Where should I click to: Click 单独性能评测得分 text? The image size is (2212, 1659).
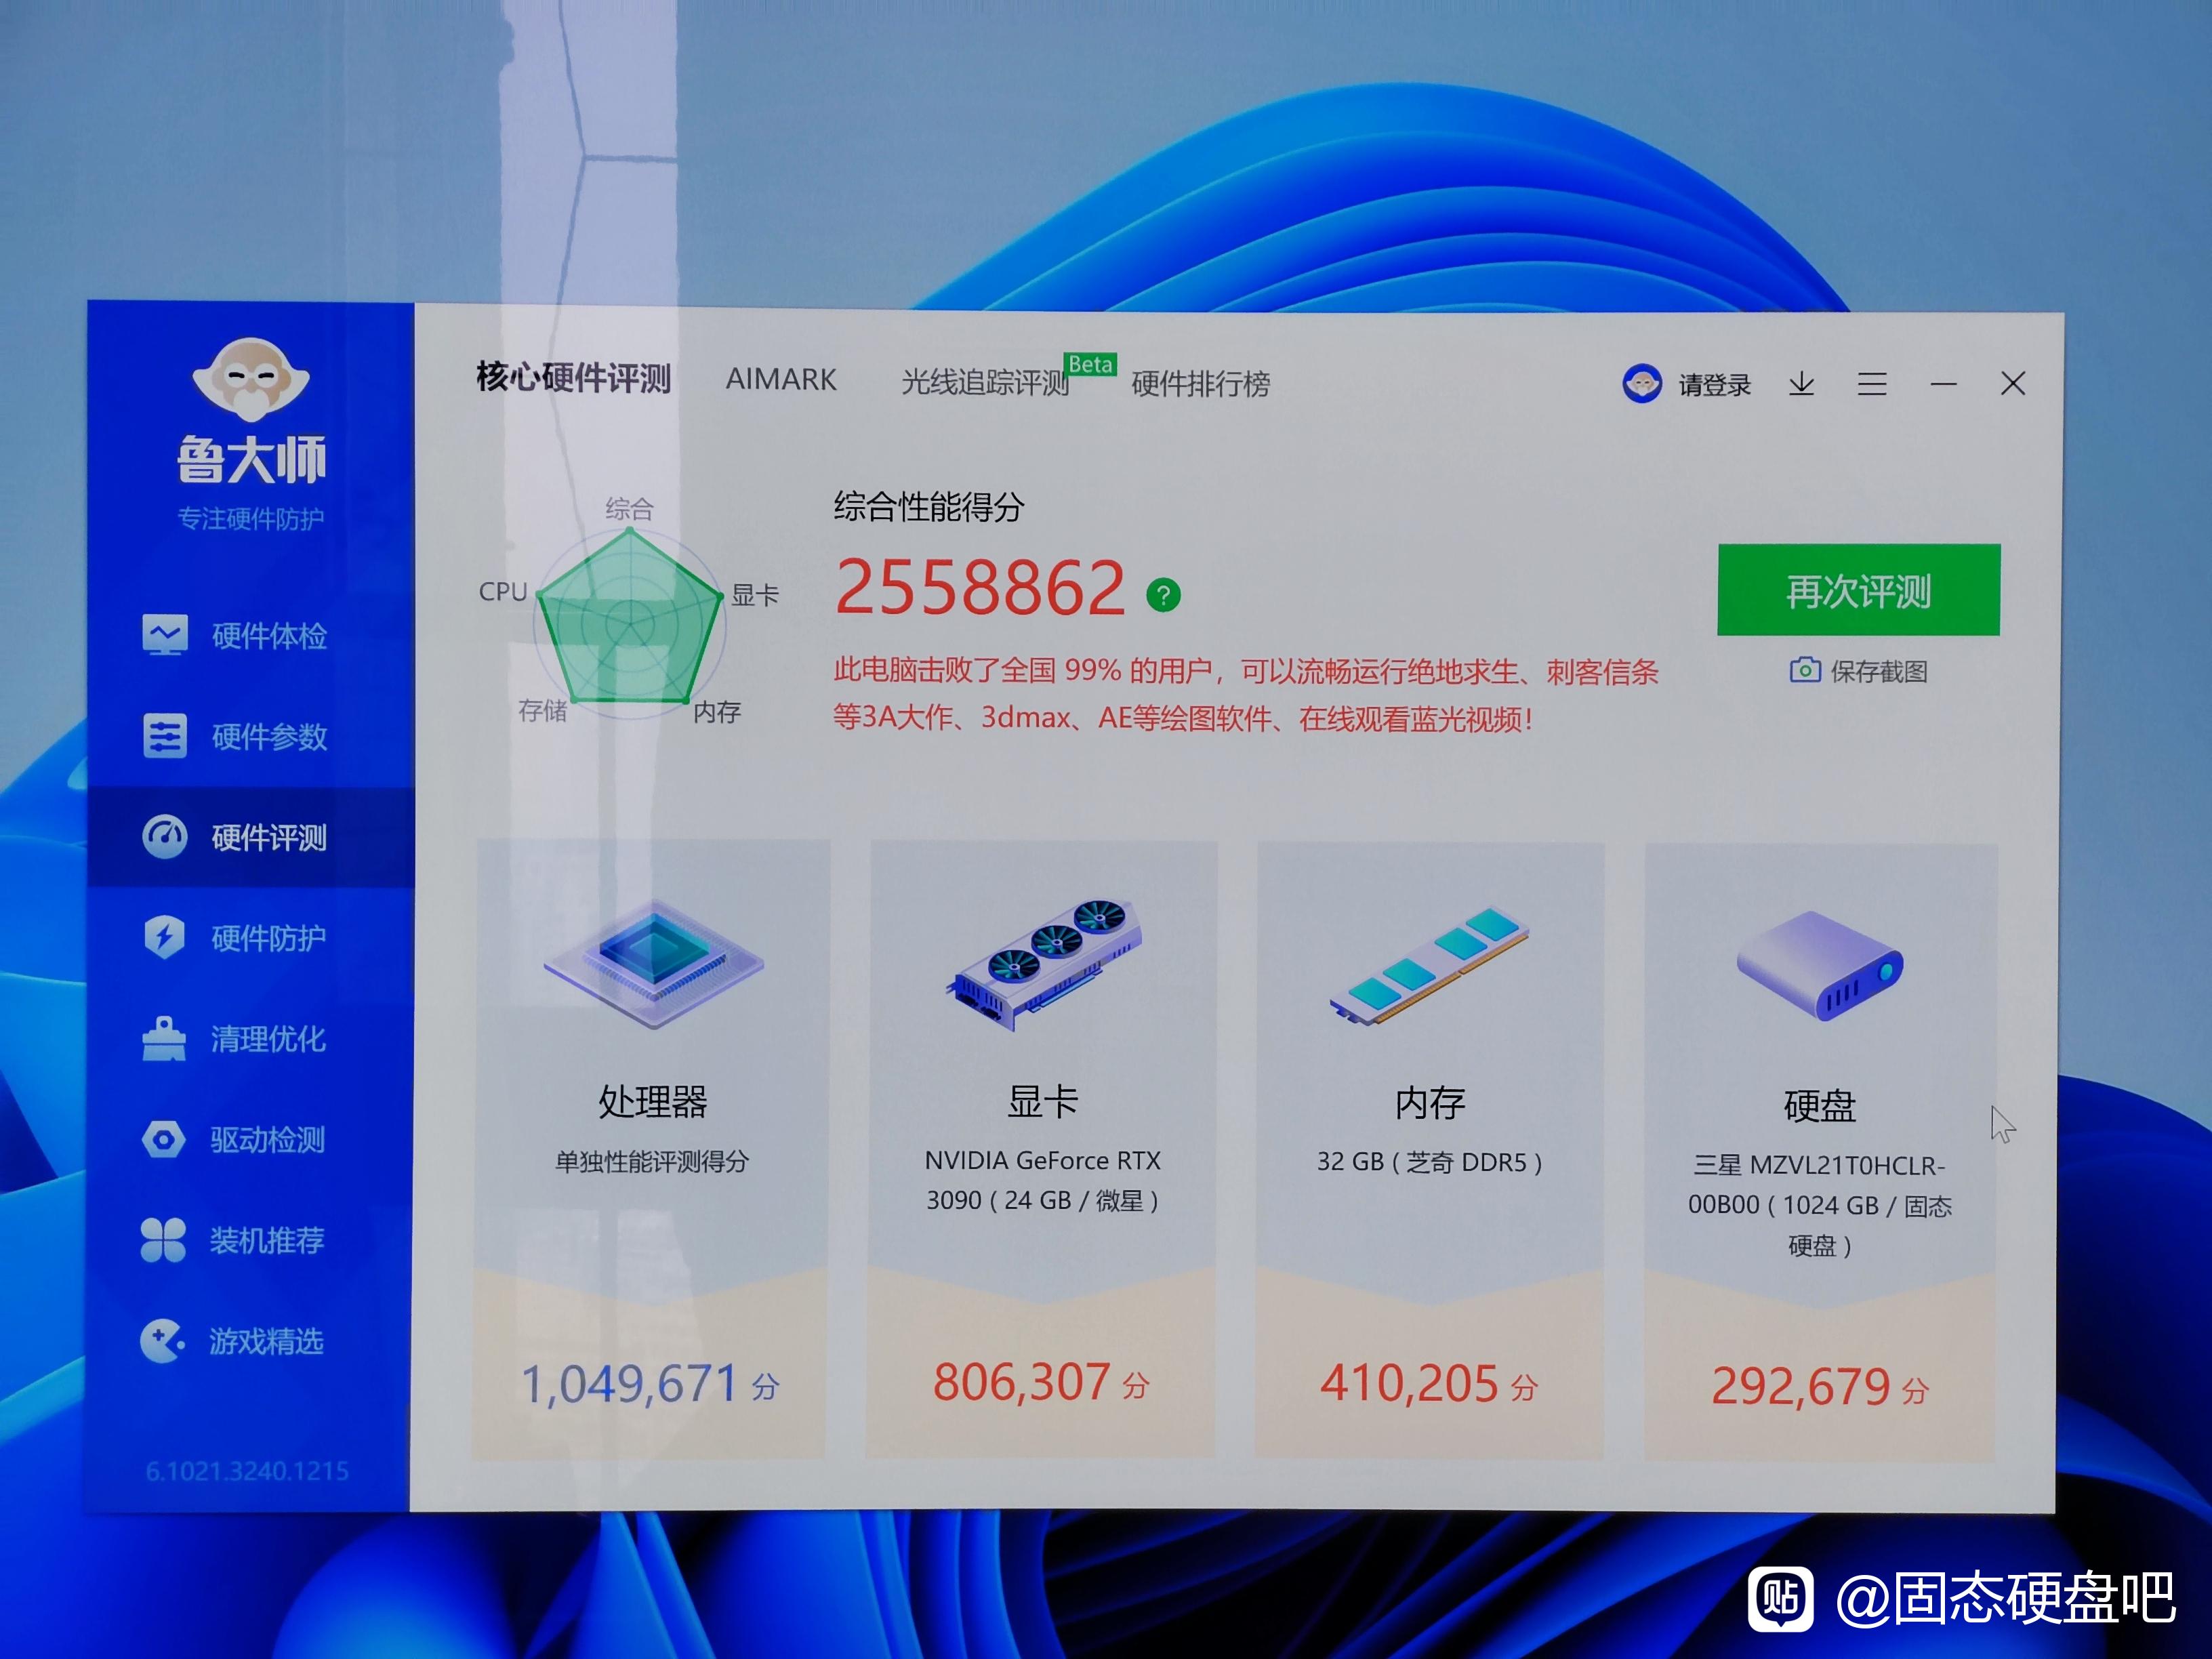tap(652, 1161)
